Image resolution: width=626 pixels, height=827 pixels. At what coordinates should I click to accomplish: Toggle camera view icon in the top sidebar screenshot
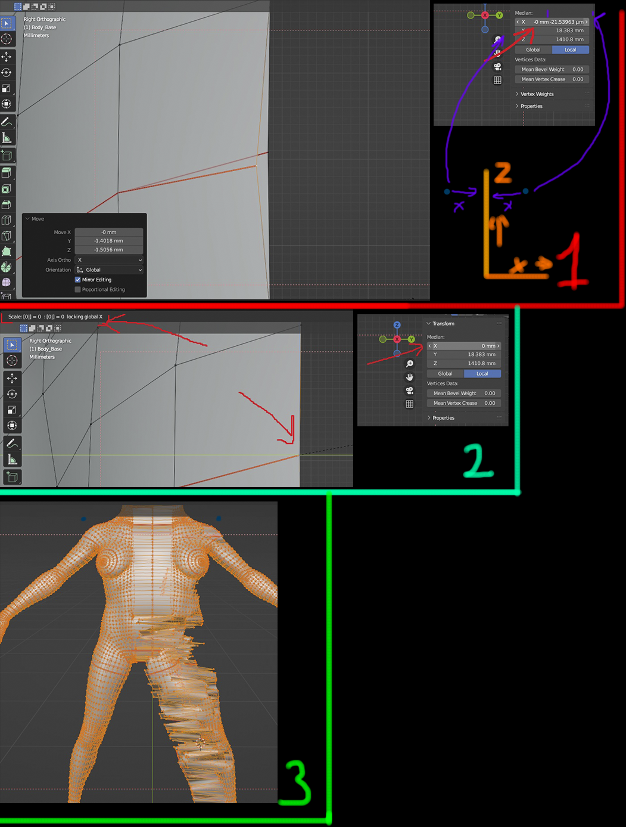[497, 67]
